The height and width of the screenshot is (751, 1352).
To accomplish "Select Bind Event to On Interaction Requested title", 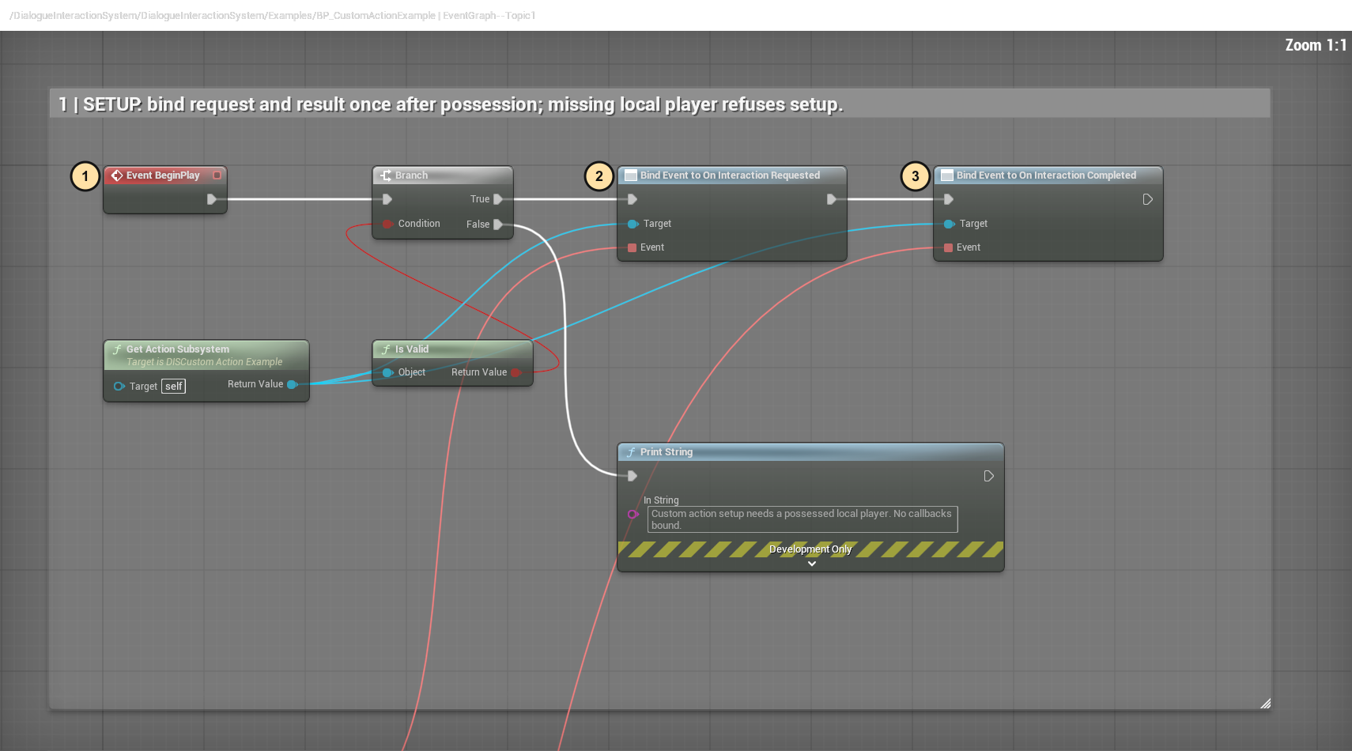I will pos(730,175).
